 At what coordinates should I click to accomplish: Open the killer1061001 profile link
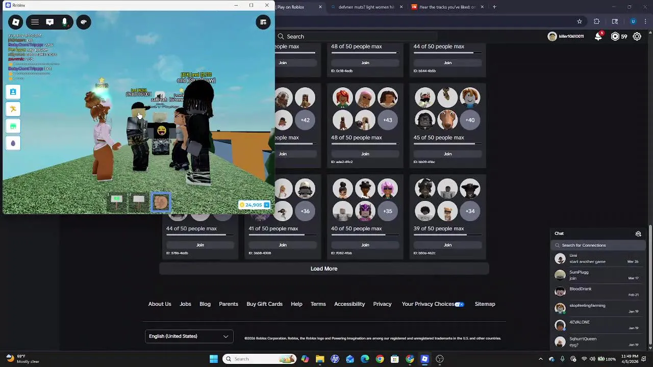(x=565, y=37)
